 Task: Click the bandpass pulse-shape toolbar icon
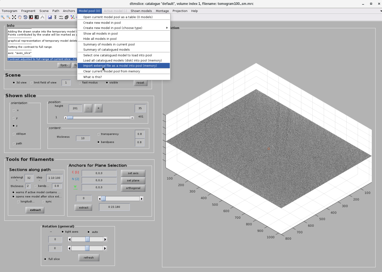pyautogui.click(x=42, y=17)
